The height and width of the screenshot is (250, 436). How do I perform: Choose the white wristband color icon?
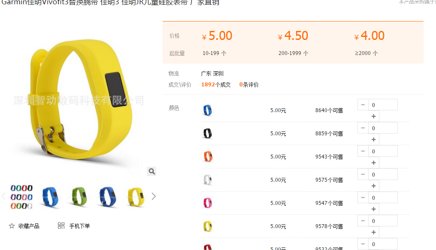pyautogui.click(x=207, y=180)
